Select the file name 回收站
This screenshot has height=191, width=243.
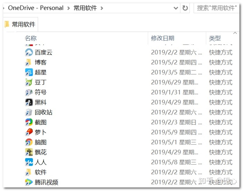[x=44, y=112]
